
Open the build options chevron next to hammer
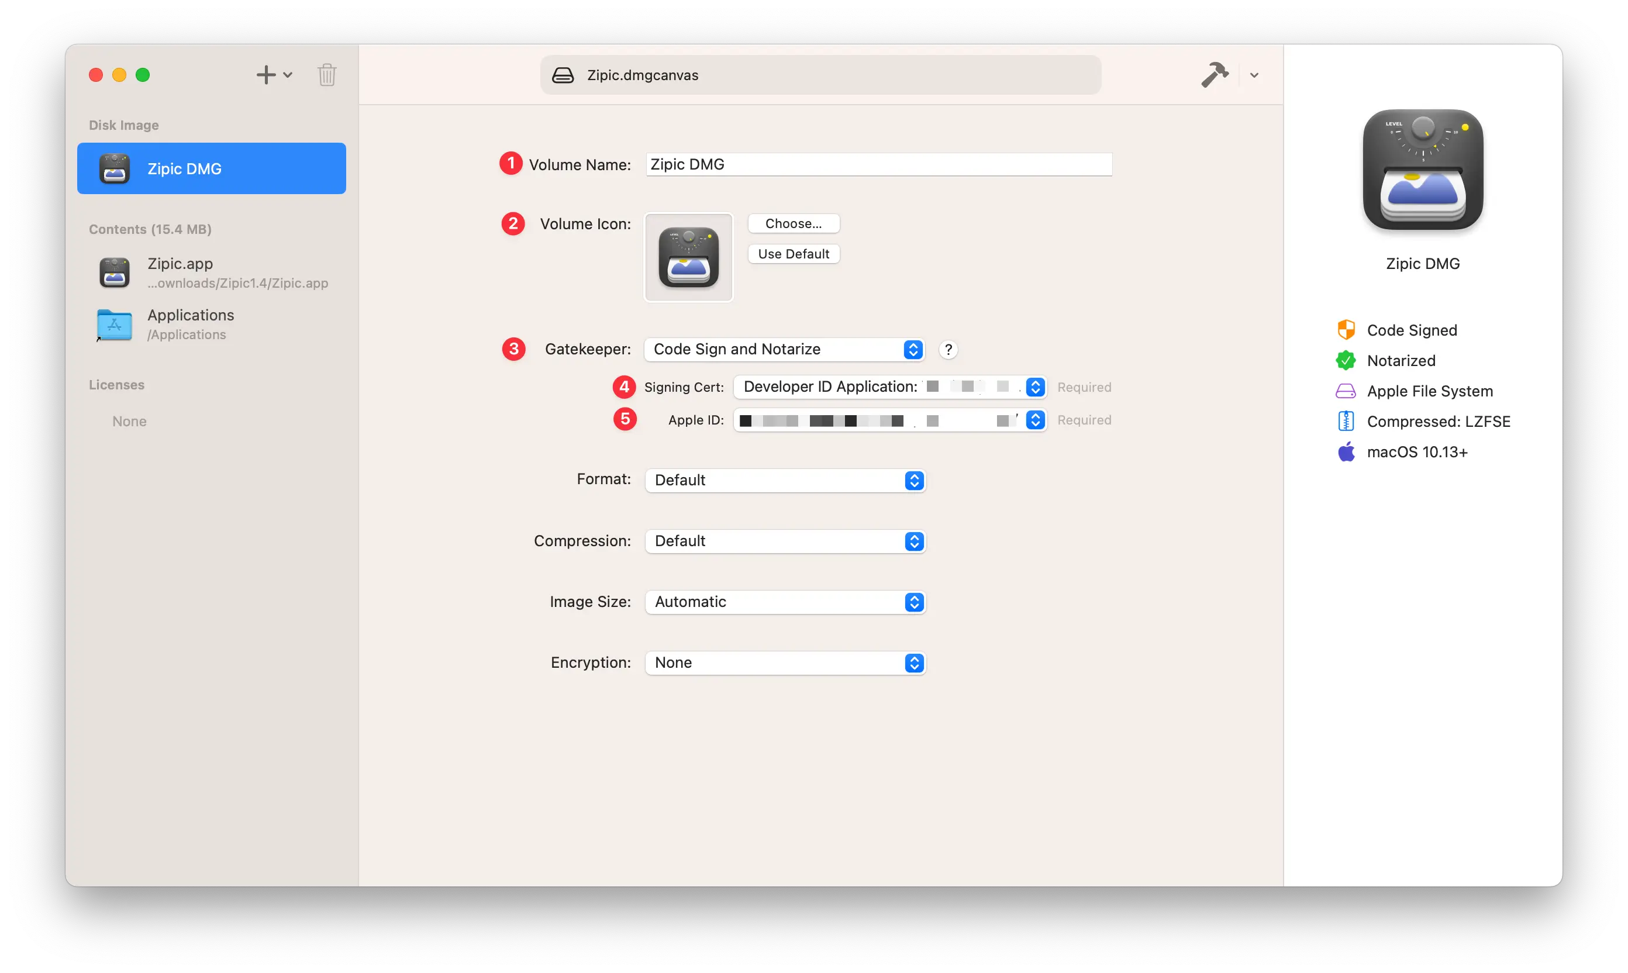pos(1254,75)
